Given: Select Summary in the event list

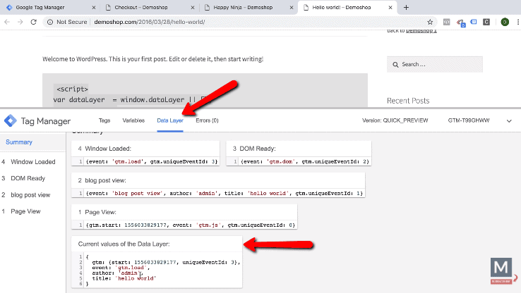Looking at the screenshot, I should point(19,142).
